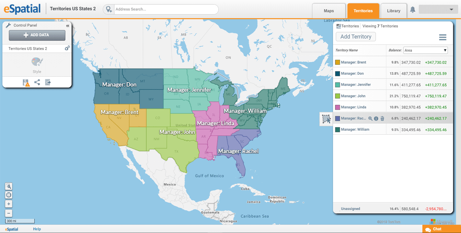
Task: Export using the export arrow icon
Action: click(x=48, y=82)
